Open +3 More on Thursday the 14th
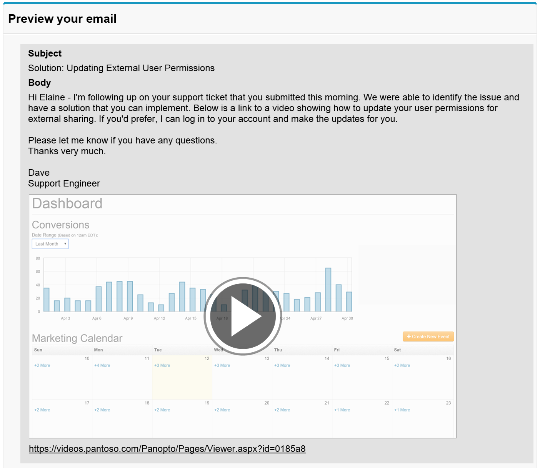This screenshot has height=468, width=540. pos(282,365)
